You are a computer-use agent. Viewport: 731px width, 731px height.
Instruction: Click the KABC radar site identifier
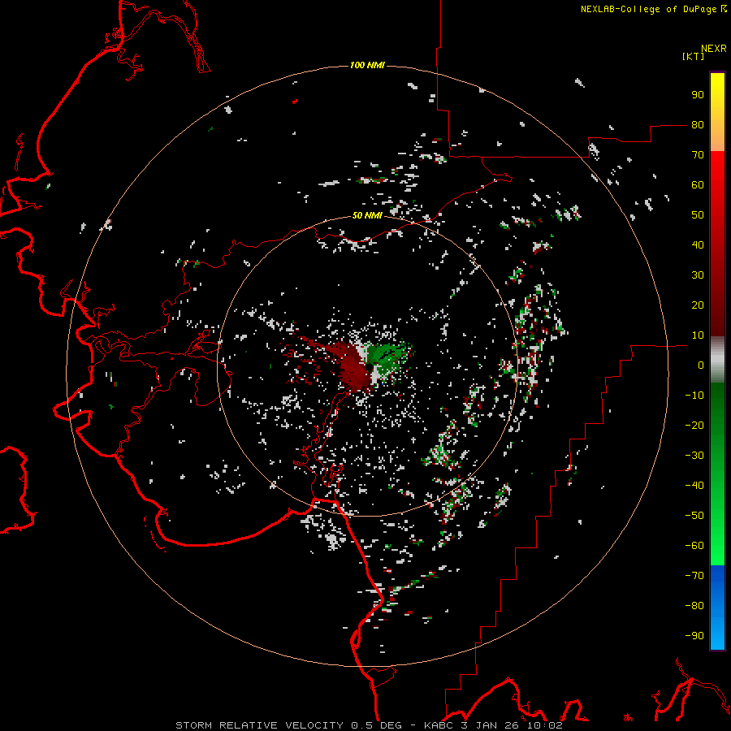coord(439,725)
